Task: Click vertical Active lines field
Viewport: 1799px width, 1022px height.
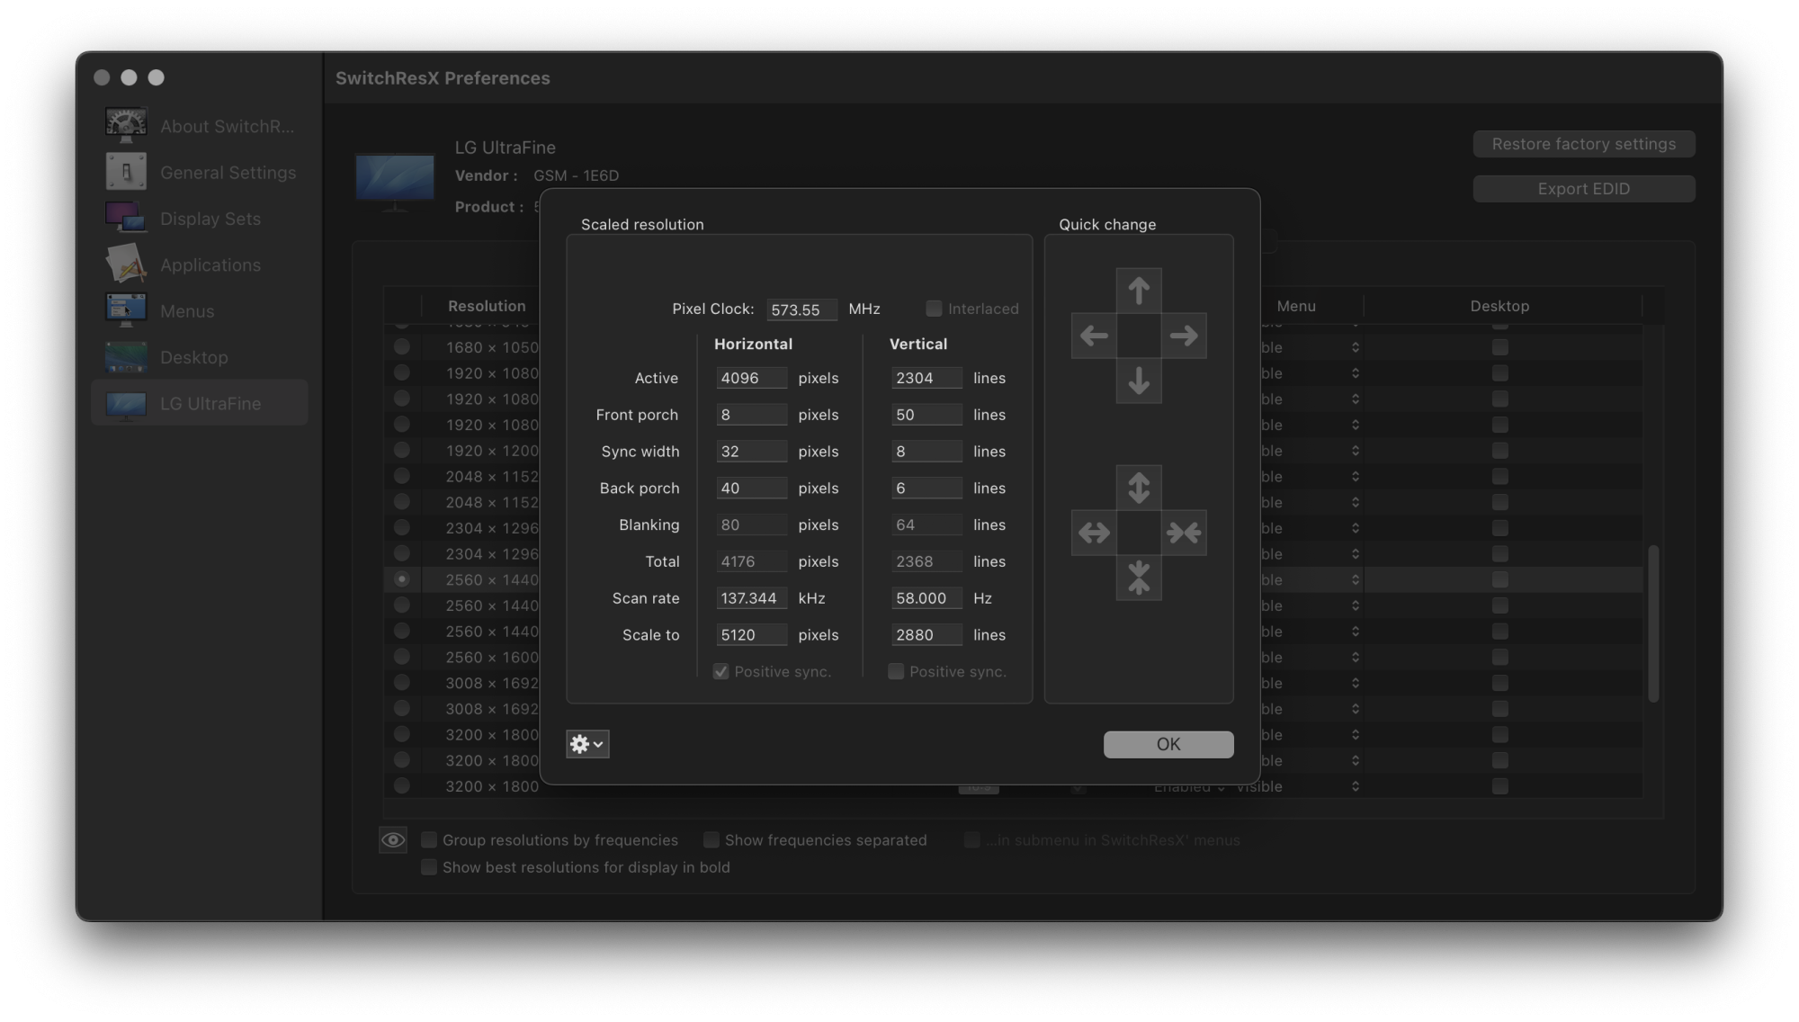Action: [926, 378]
